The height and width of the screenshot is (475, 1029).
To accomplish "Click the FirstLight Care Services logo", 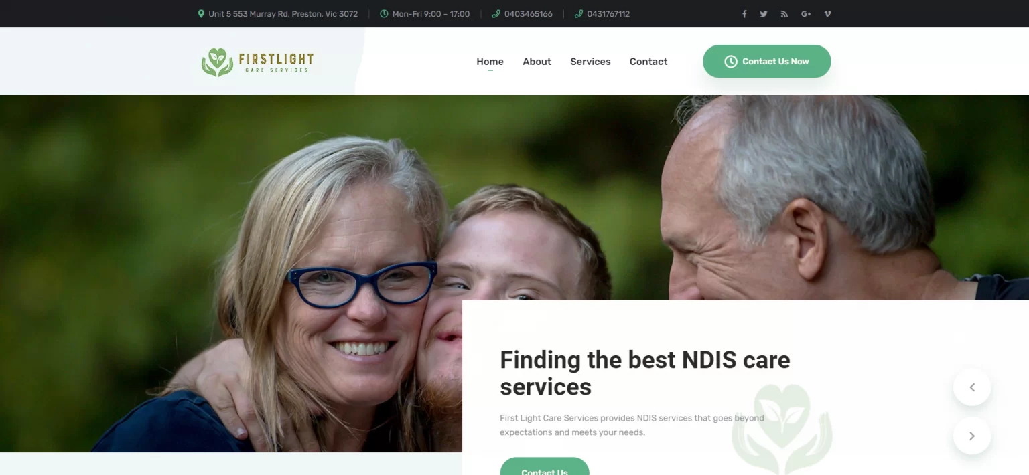I will [257, 62].
